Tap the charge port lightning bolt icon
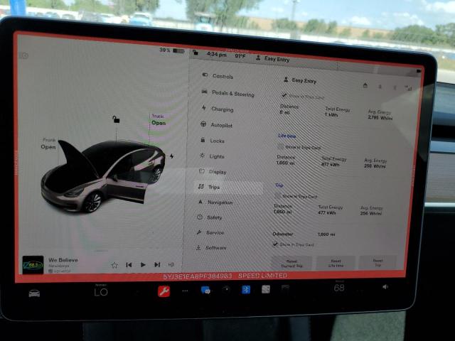The image size is (455, 341). coord(172,156)
